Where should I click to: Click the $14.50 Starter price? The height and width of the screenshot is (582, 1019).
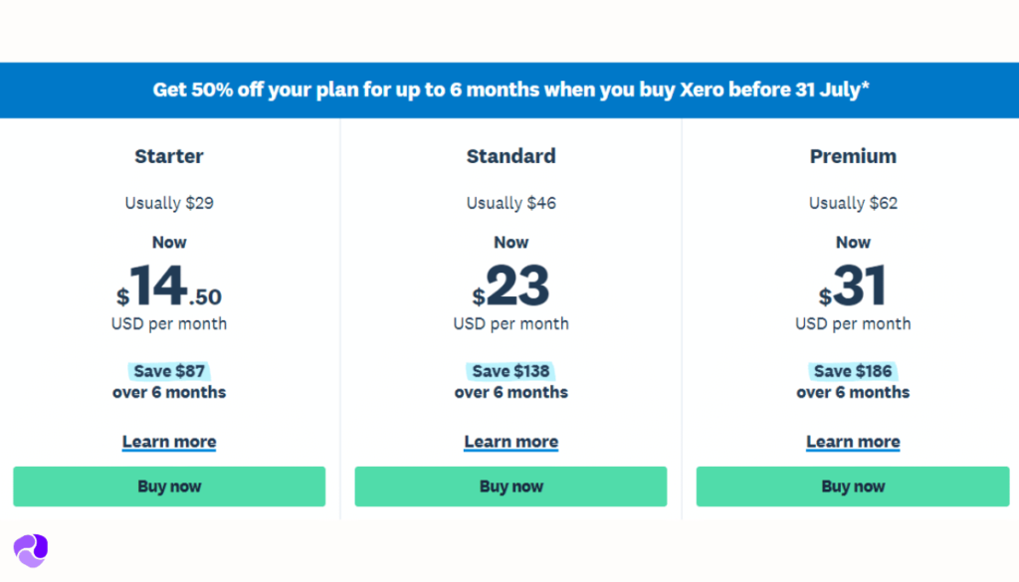168,288
